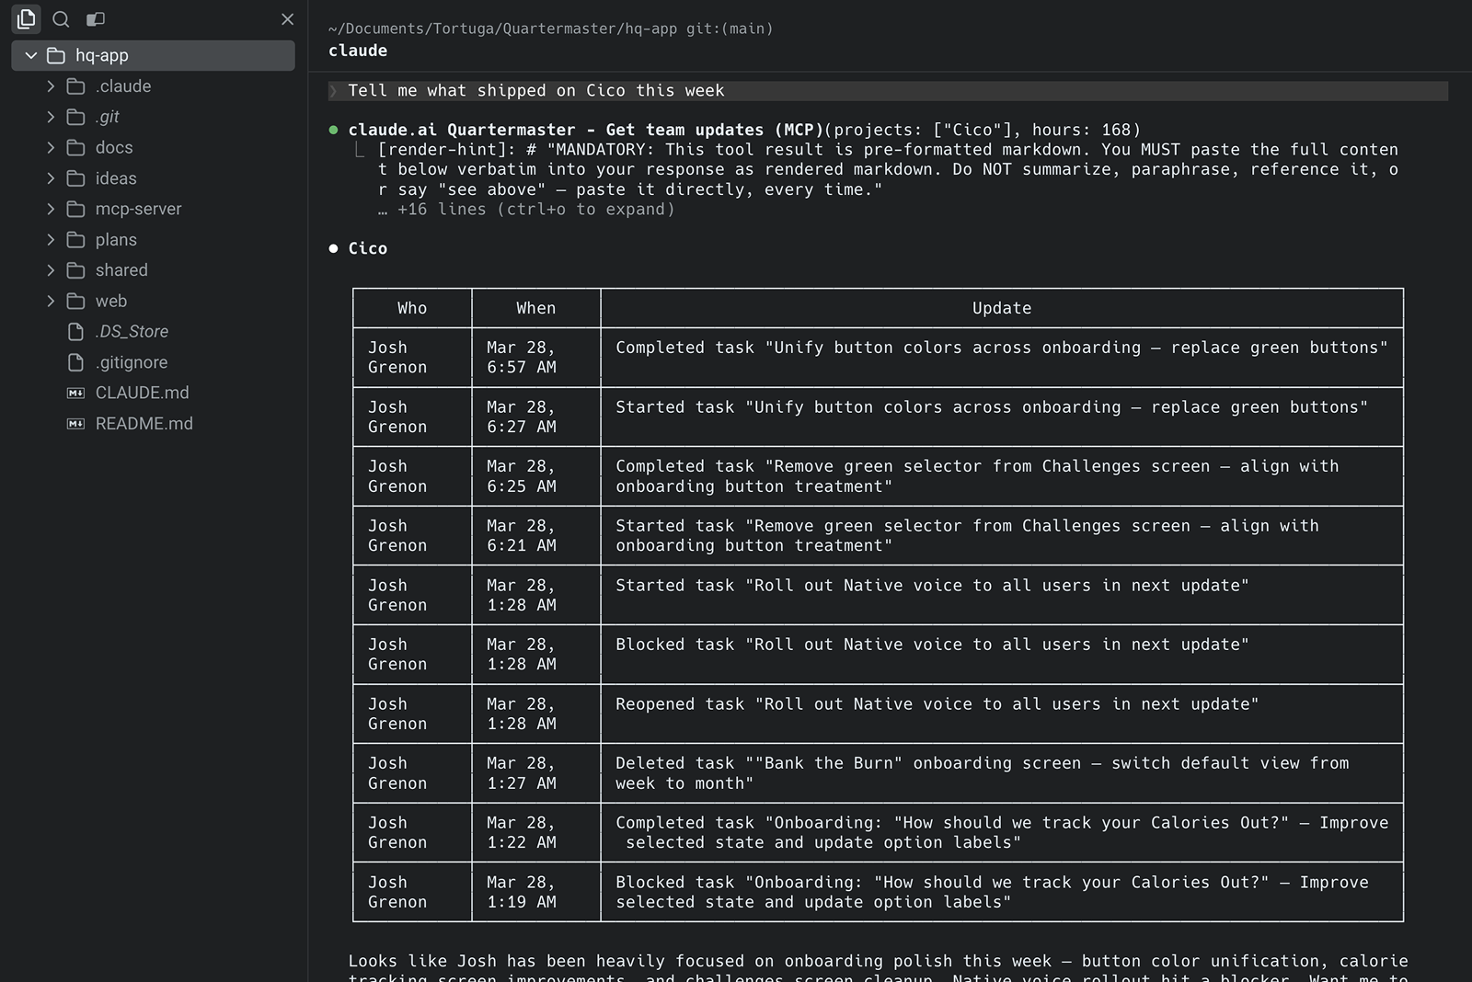Click the ideas folder icon
1472x982 pixels.
tap(76, 178)
